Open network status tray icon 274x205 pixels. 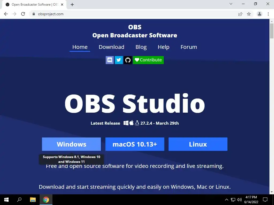coord(233,200)
